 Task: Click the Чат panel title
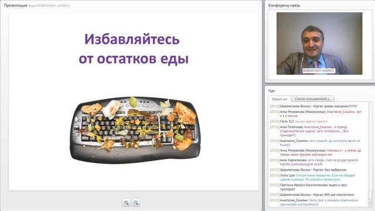[271, 91]
